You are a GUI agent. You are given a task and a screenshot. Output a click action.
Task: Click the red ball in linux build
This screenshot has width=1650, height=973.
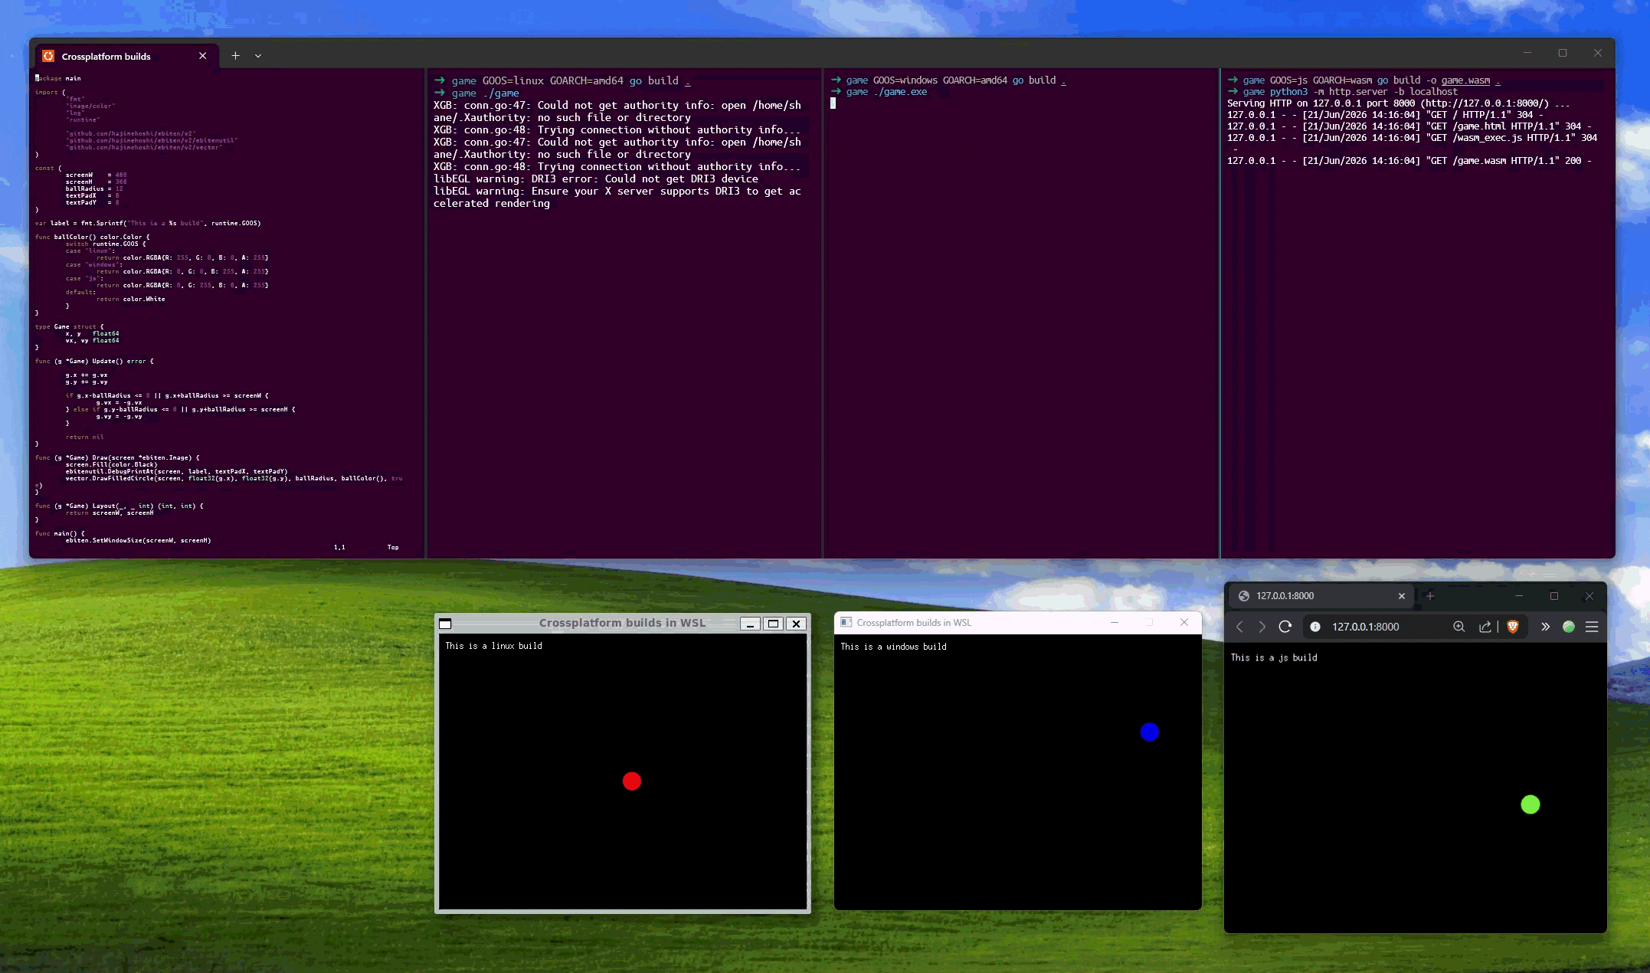[x=632, y=781]
